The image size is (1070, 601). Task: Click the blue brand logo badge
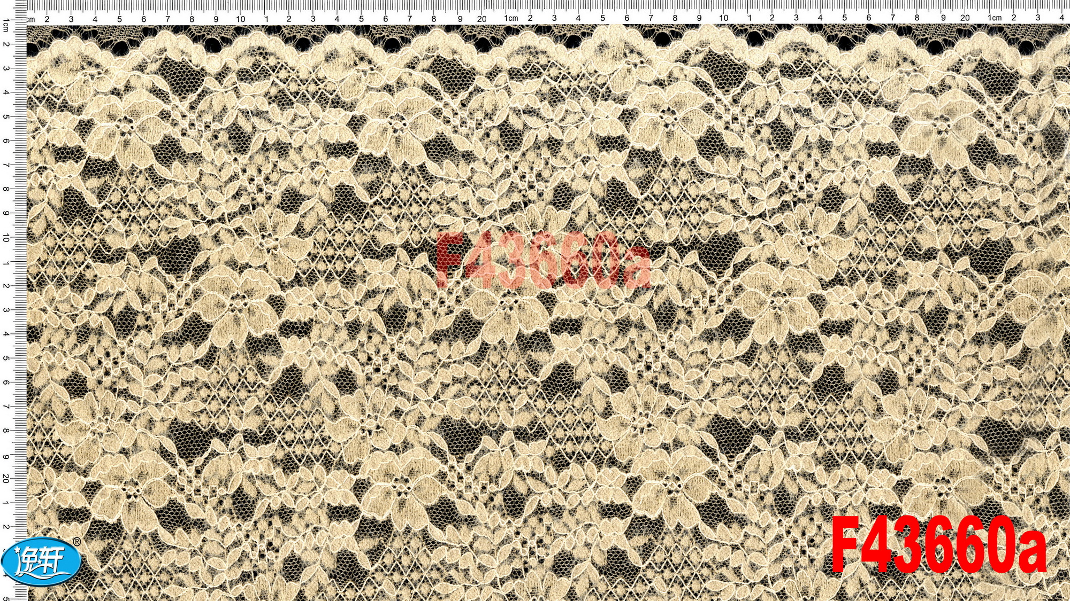pos(41,561)
